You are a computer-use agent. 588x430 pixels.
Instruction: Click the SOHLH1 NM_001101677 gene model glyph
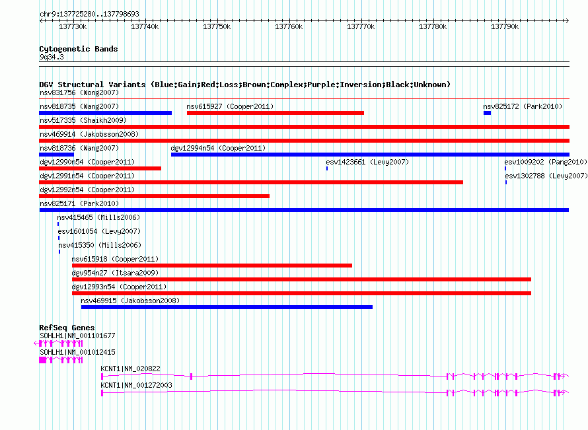pyautogui.click(x=58, y=343)
